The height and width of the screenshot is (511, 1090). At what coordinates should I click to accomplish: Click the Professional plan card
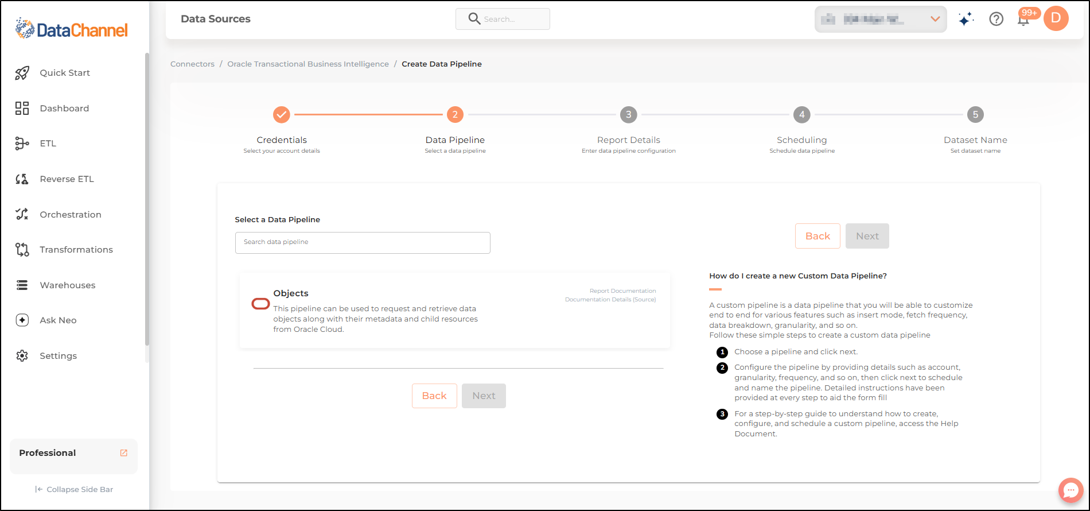click(x=73, y=456)
